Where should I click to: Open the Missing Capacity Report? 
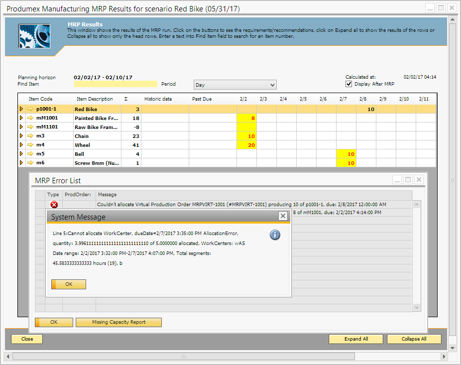[119, 322]
